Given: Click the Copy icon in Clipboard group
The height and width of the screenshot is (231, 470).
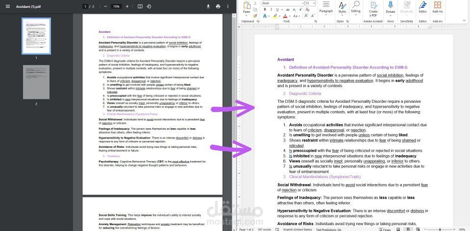Looking at the screenshot, I should (x=255, y=10).
